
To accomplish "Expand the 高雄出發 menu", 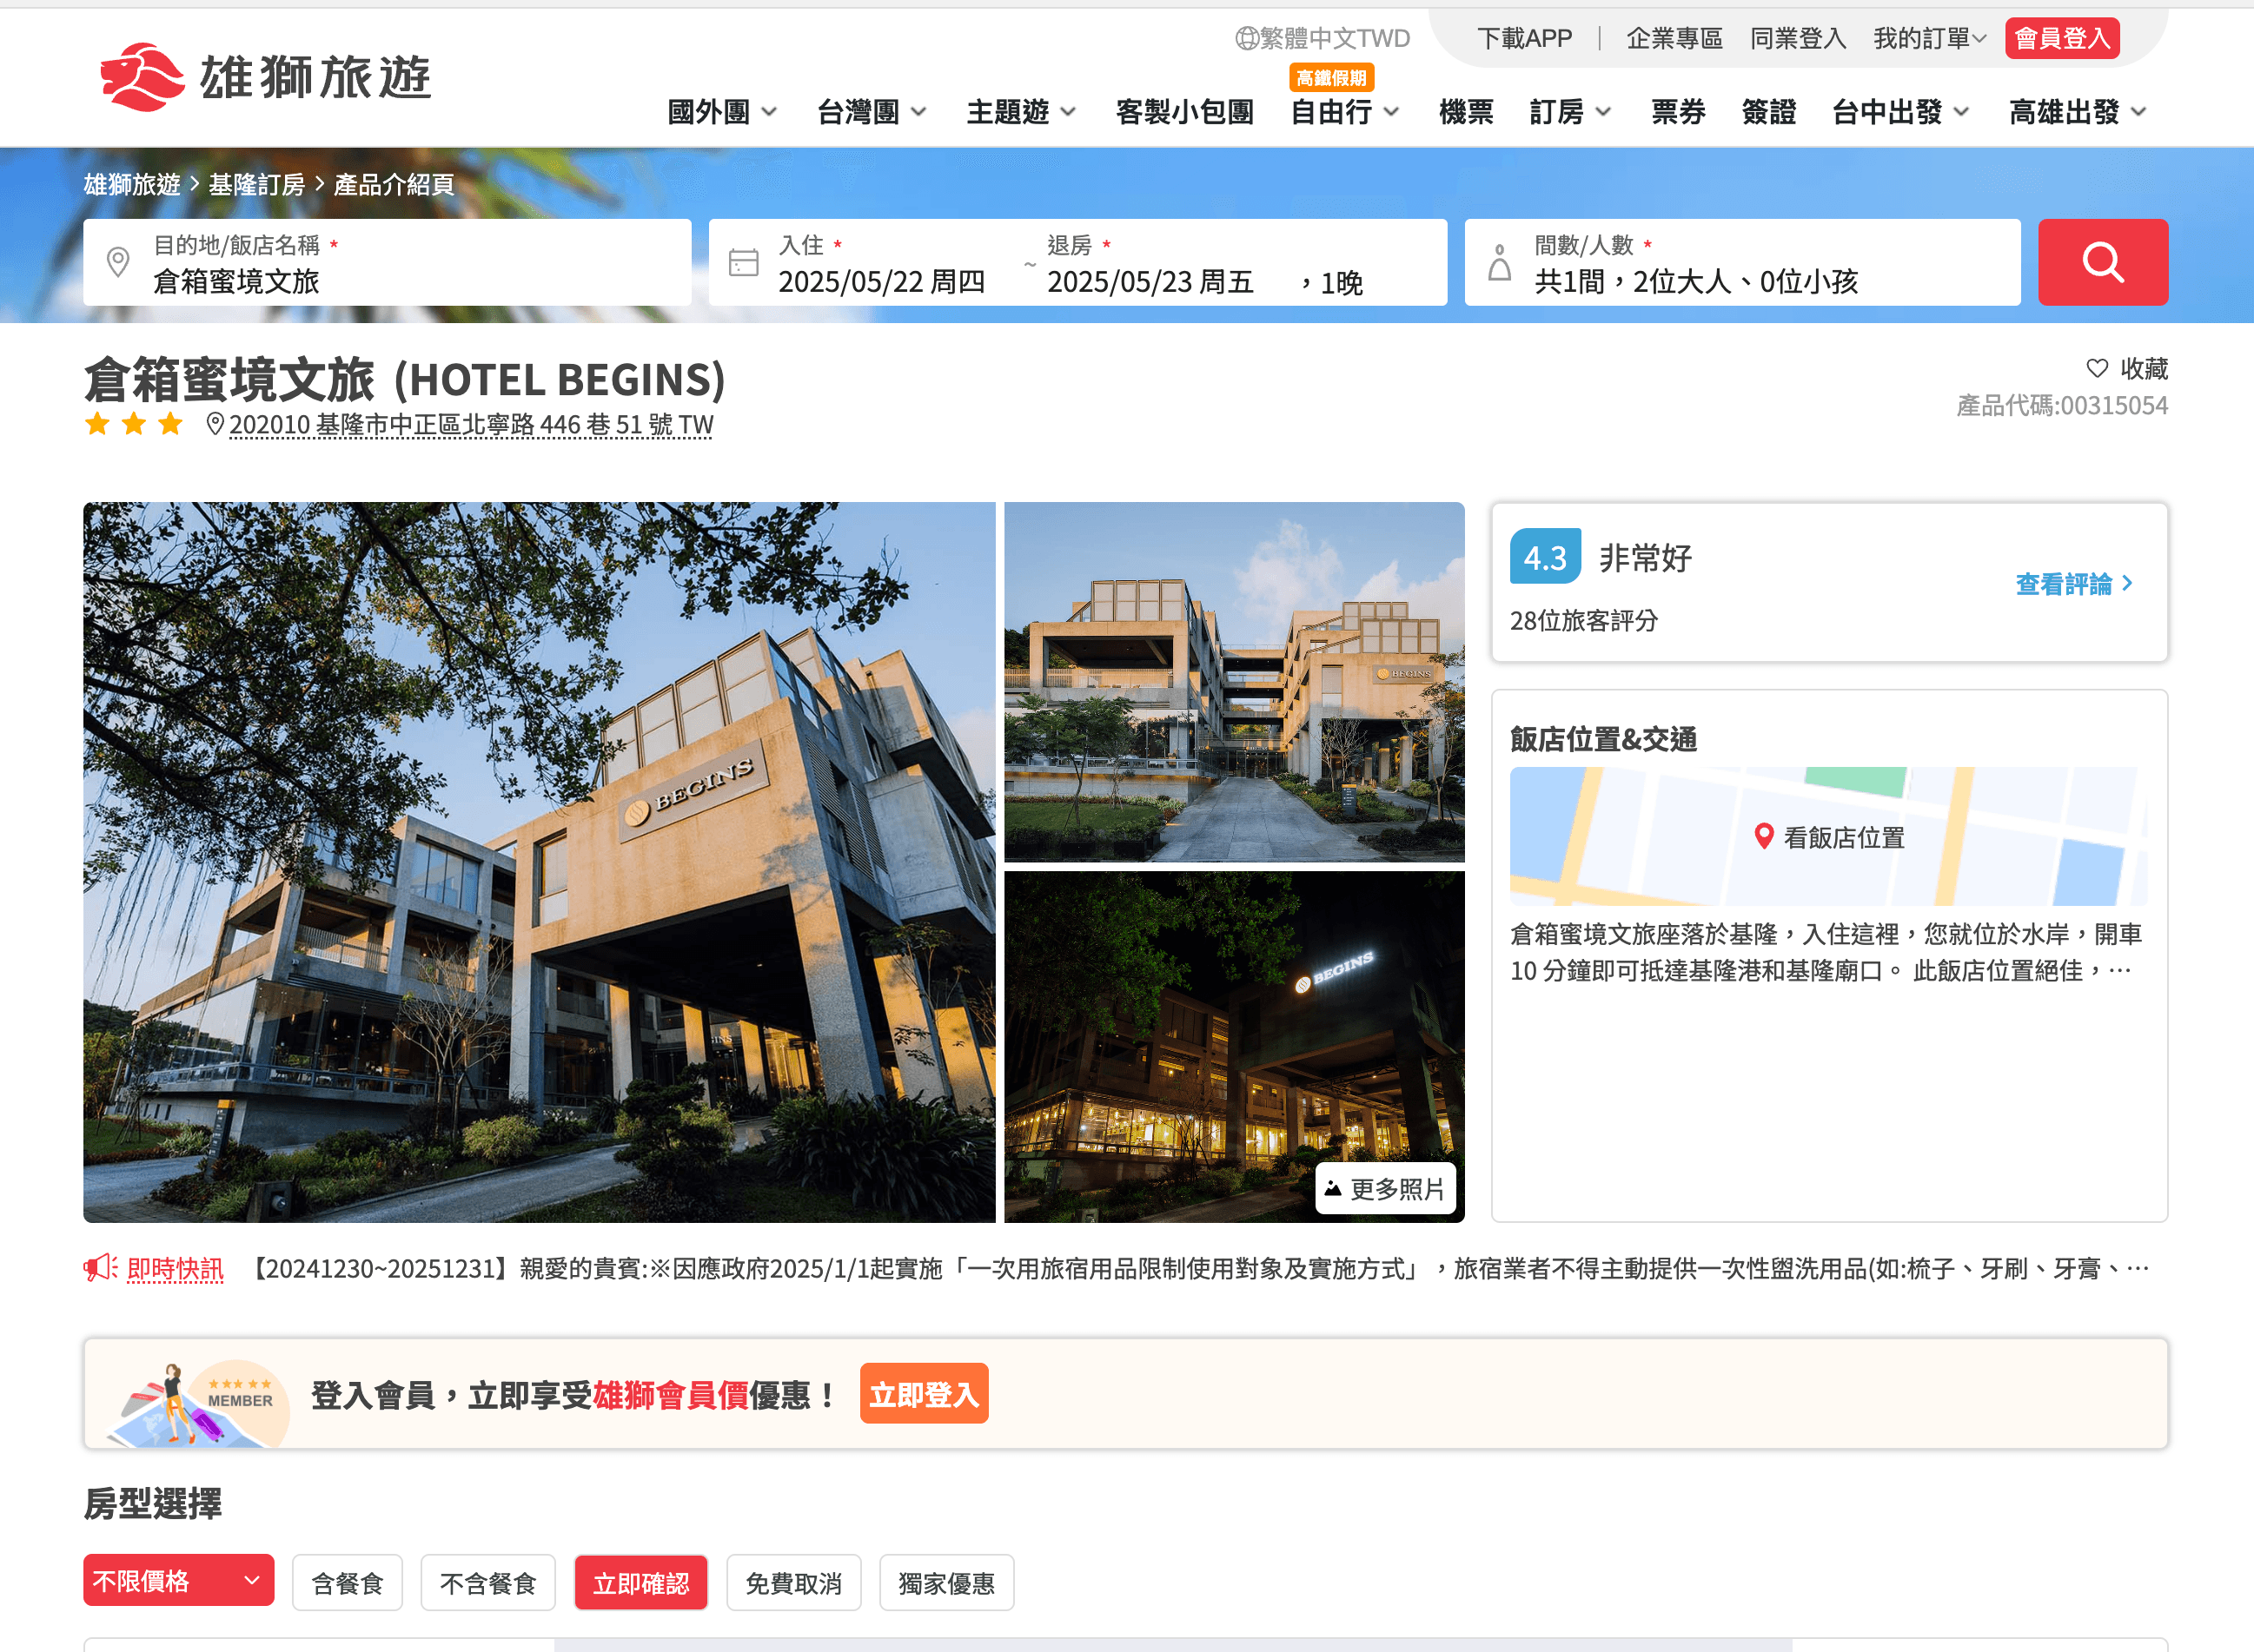I will (2078, 112).
